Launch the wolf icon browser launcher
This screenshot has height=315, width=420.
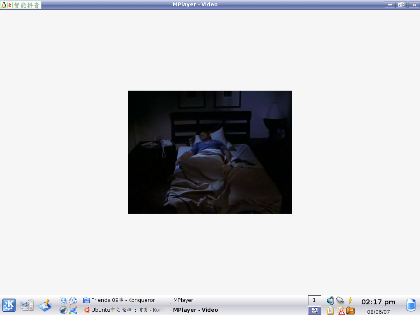64,310
